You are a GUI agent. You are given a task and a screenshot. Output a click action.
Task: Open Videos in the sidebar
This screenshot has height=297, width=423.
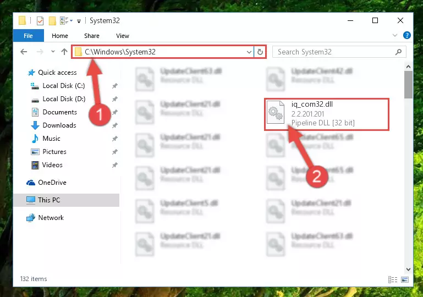(52, 165)
